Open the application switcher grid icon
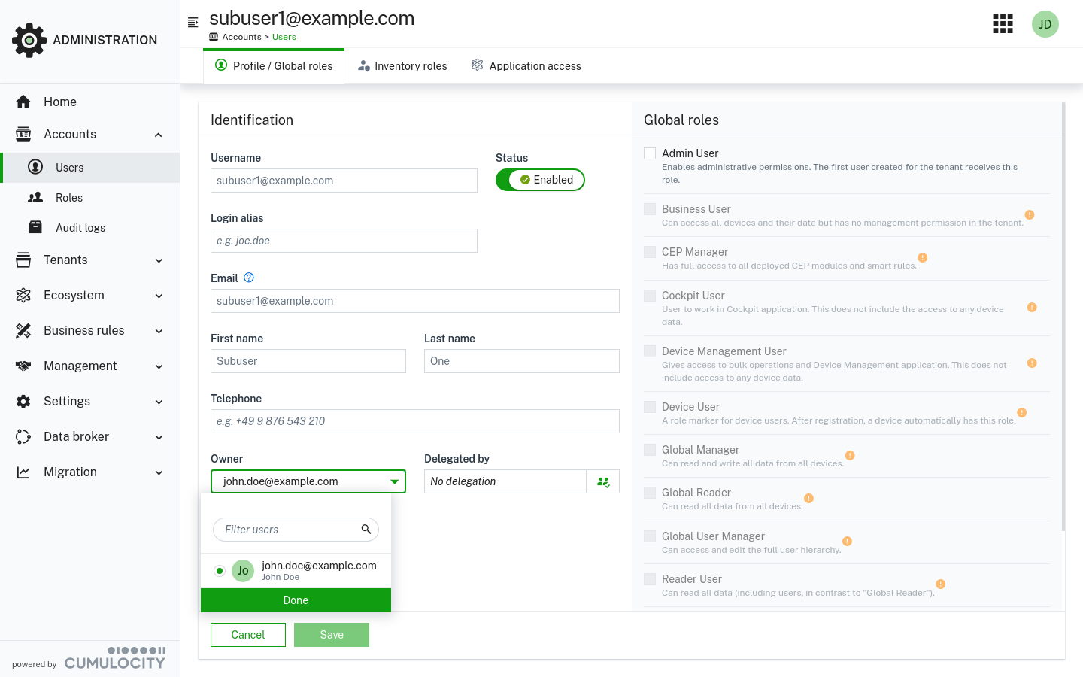This screenshot has width=1083, height=677. click(1003, 24)
